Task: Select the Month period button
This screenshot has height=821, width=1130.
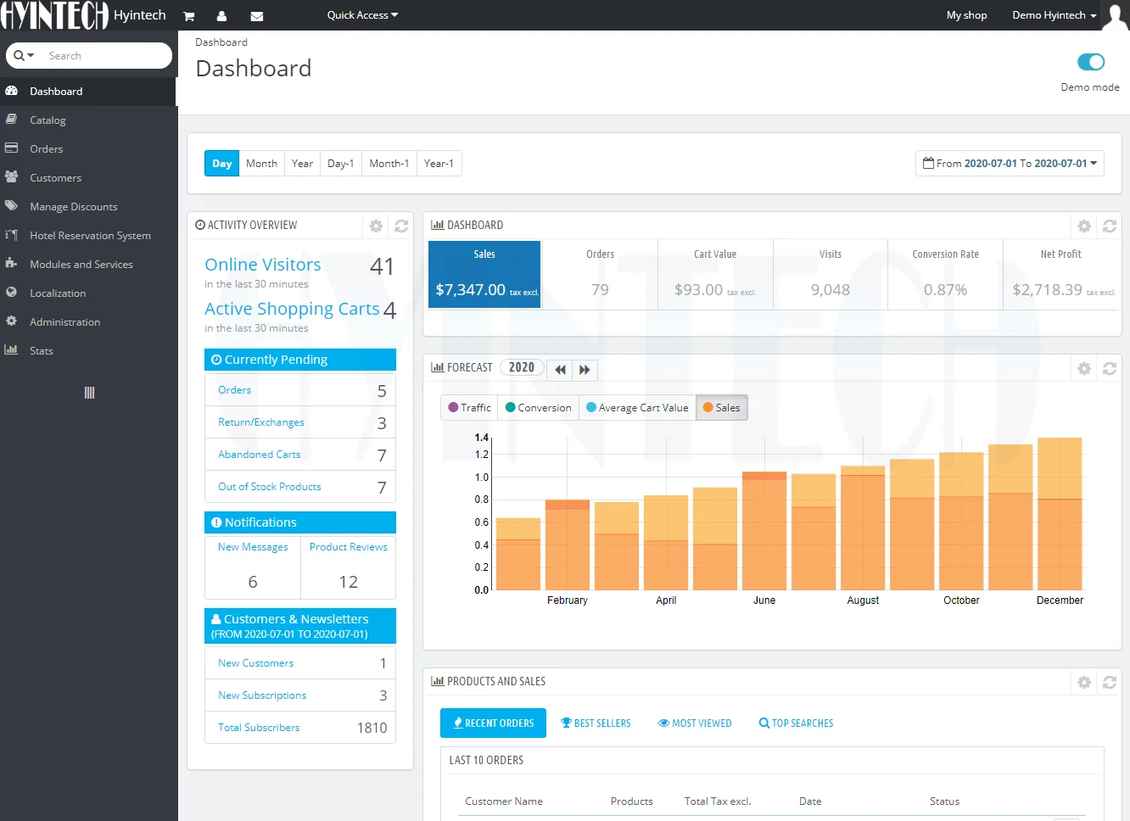Action: (261, 164)
